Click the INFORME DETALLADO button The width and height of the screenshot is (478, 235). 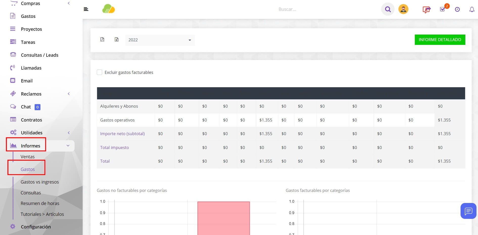tap(440, 40)
